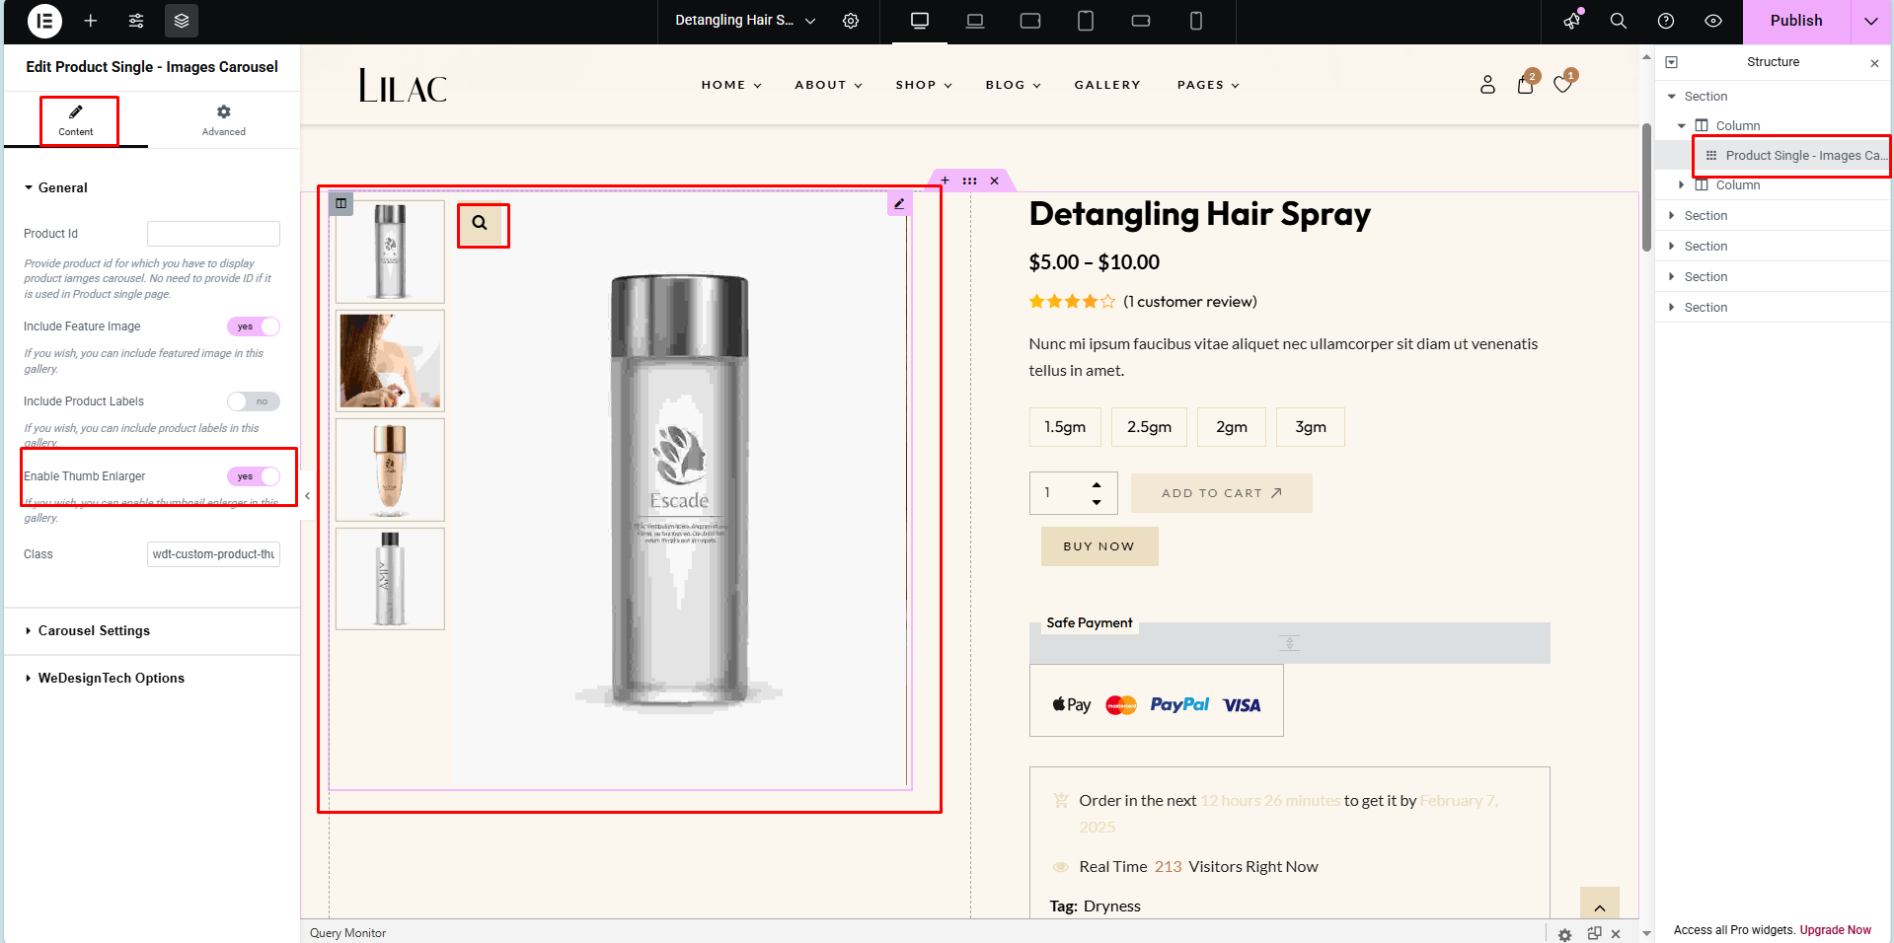The height and width of the screenshot is (943, 1894).
Task: Switch to tablet landscape view
Action: pos(1030,21)
